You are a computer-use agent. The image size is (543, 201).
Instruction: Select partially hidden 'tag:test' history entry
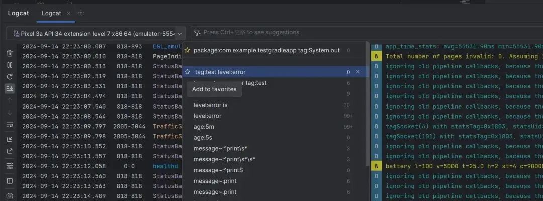click(x=255, y=83)
